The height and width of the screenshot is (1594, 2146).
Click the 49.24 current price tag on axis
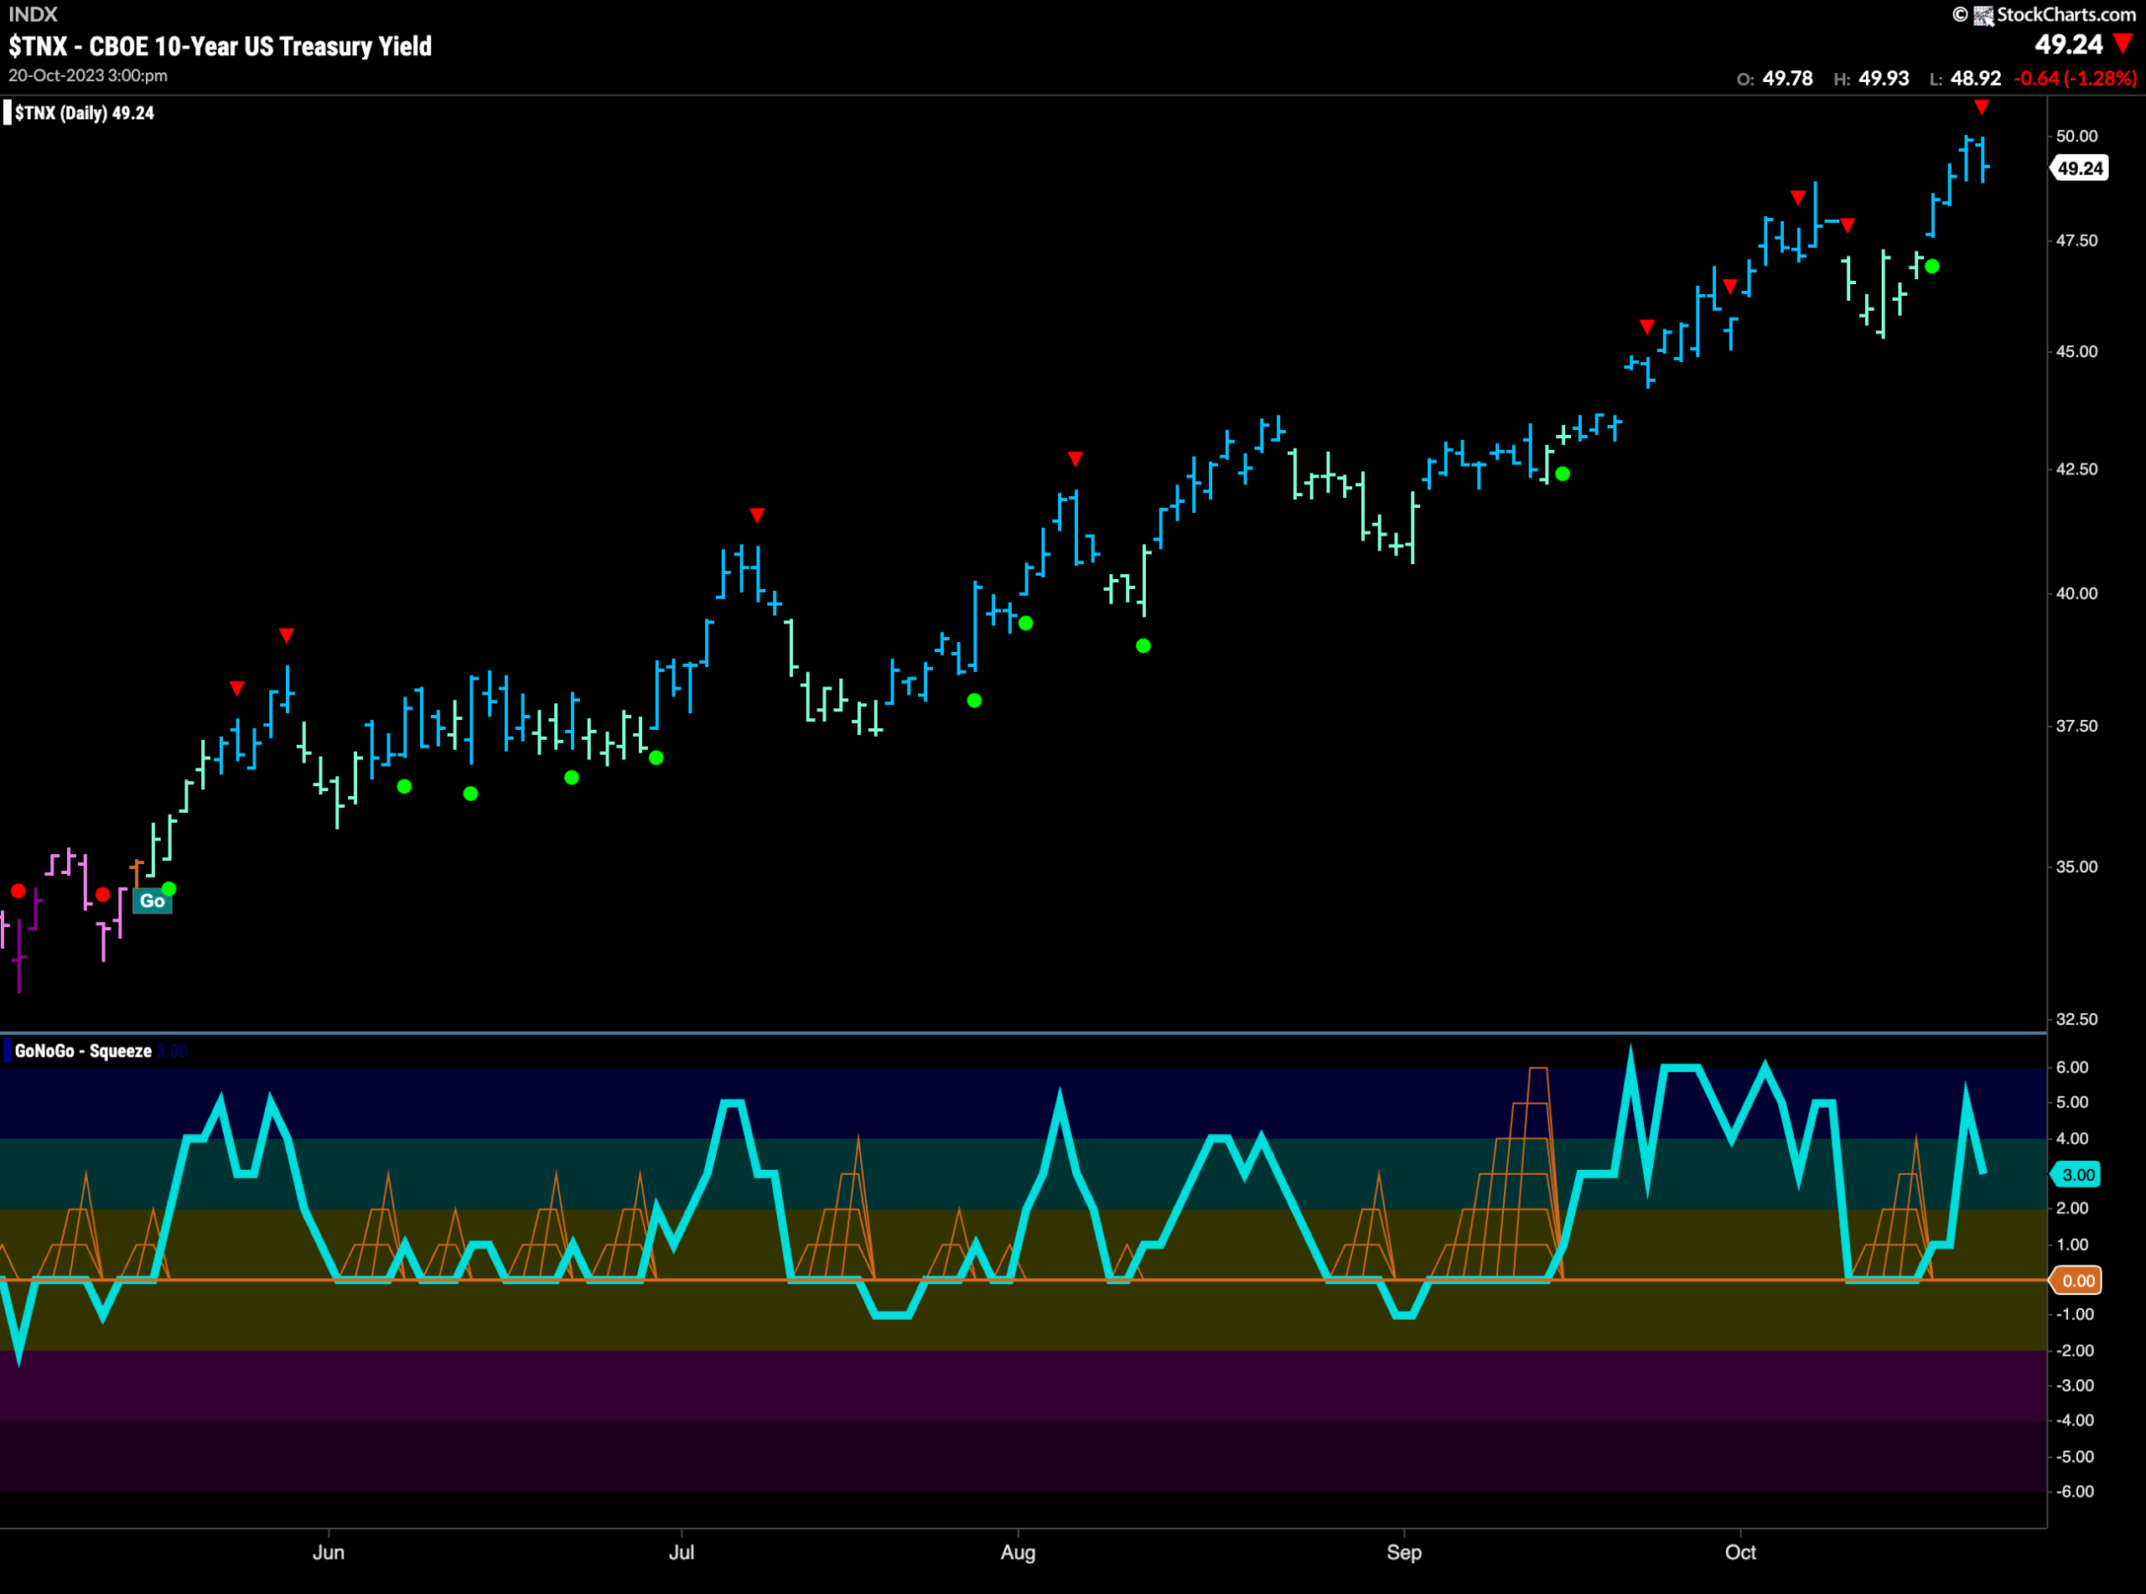tap(2078, 168)
